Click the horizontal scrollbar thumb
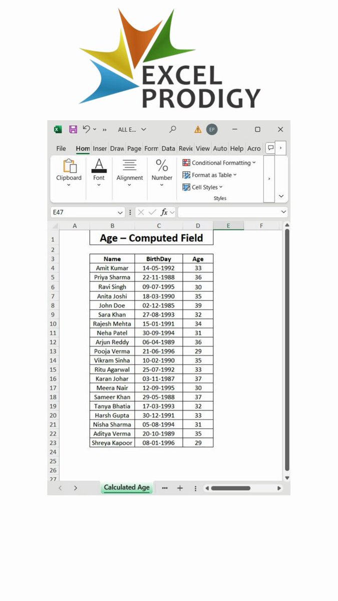Screen dimensions: 338x601 [x=231, y=488]
